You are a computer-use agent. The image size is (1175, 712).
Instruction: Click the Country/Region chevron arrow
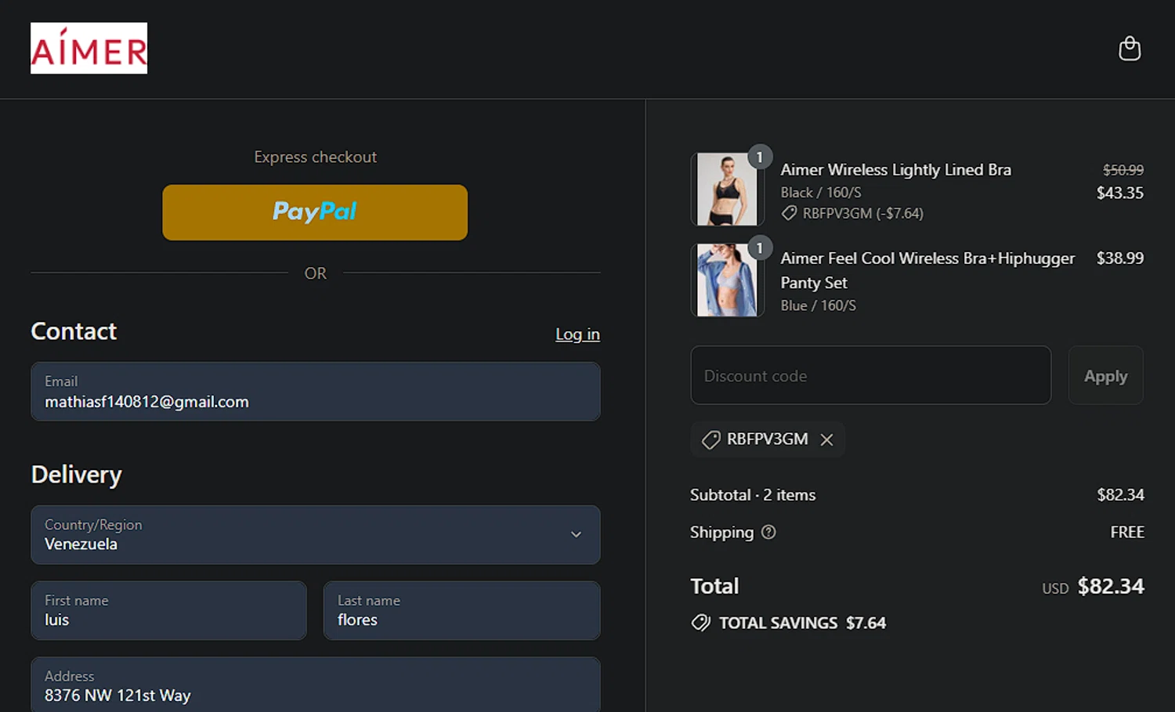point(576,534)
